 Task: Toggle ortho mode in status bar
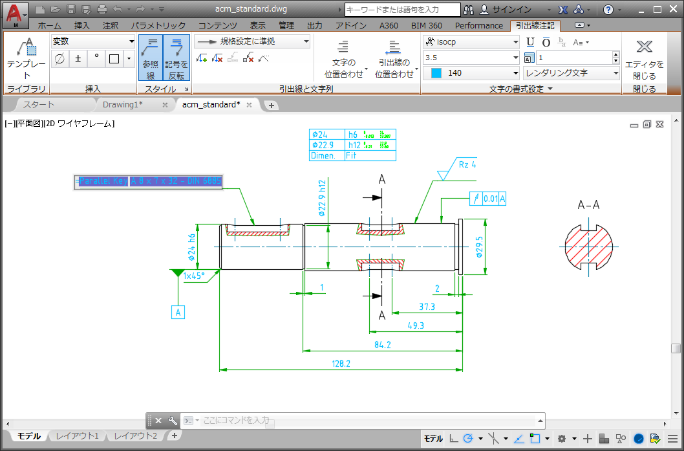(454, 438)
